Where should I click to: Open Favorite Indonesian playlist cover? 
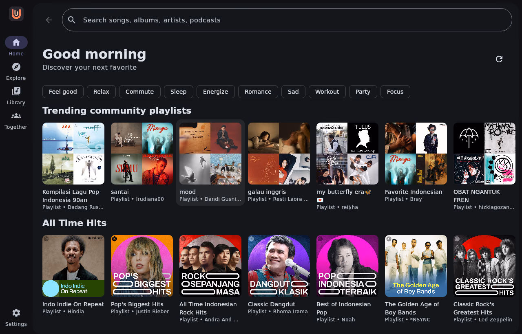416,154
